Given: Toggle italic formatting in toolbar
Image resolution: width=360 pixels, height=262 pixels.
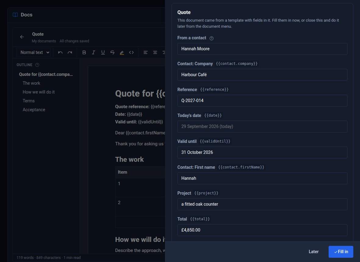Looking at the screenshot, I should [x=94, y=52].
